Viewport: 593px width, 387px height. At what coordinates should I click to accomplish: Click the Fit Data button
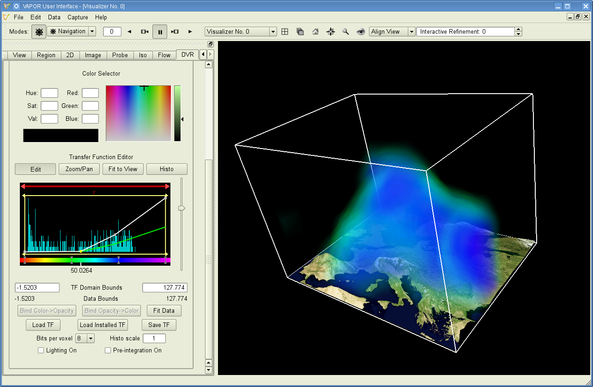pyautogui.click(x=164, y=311)
